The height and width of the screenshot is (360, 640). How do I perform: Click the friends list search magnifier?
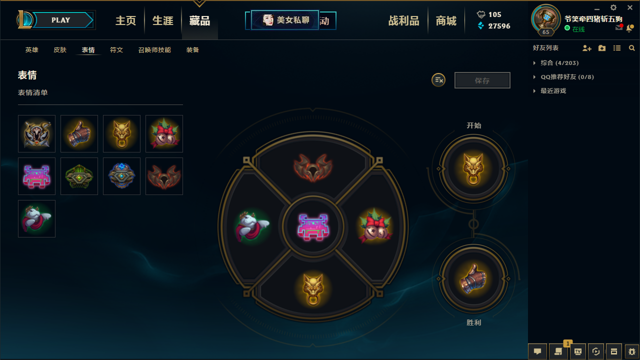(x=632, y=48)
